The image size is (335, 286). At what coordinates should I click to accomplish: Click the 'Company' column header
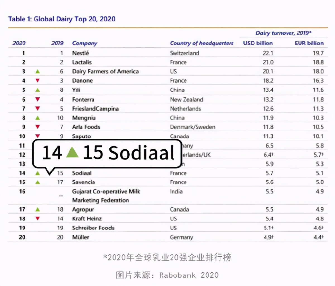click(x=85, y=43)
